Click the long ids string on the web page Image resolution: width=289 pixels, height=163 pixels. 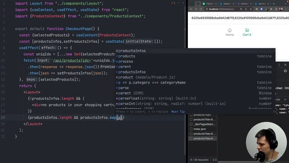(240, 18)
